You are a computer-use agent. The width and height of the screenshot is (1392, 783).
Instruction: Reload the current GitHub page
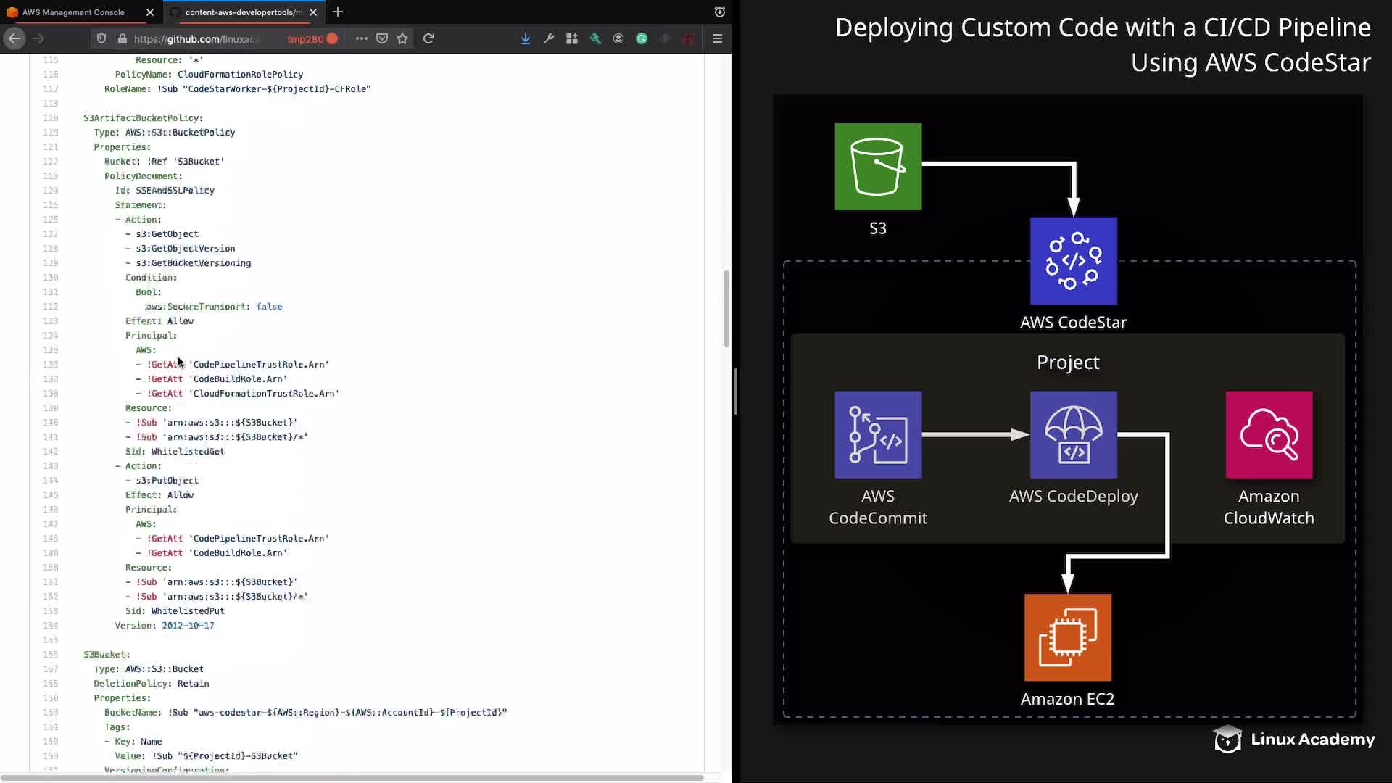tap(428, 38)
